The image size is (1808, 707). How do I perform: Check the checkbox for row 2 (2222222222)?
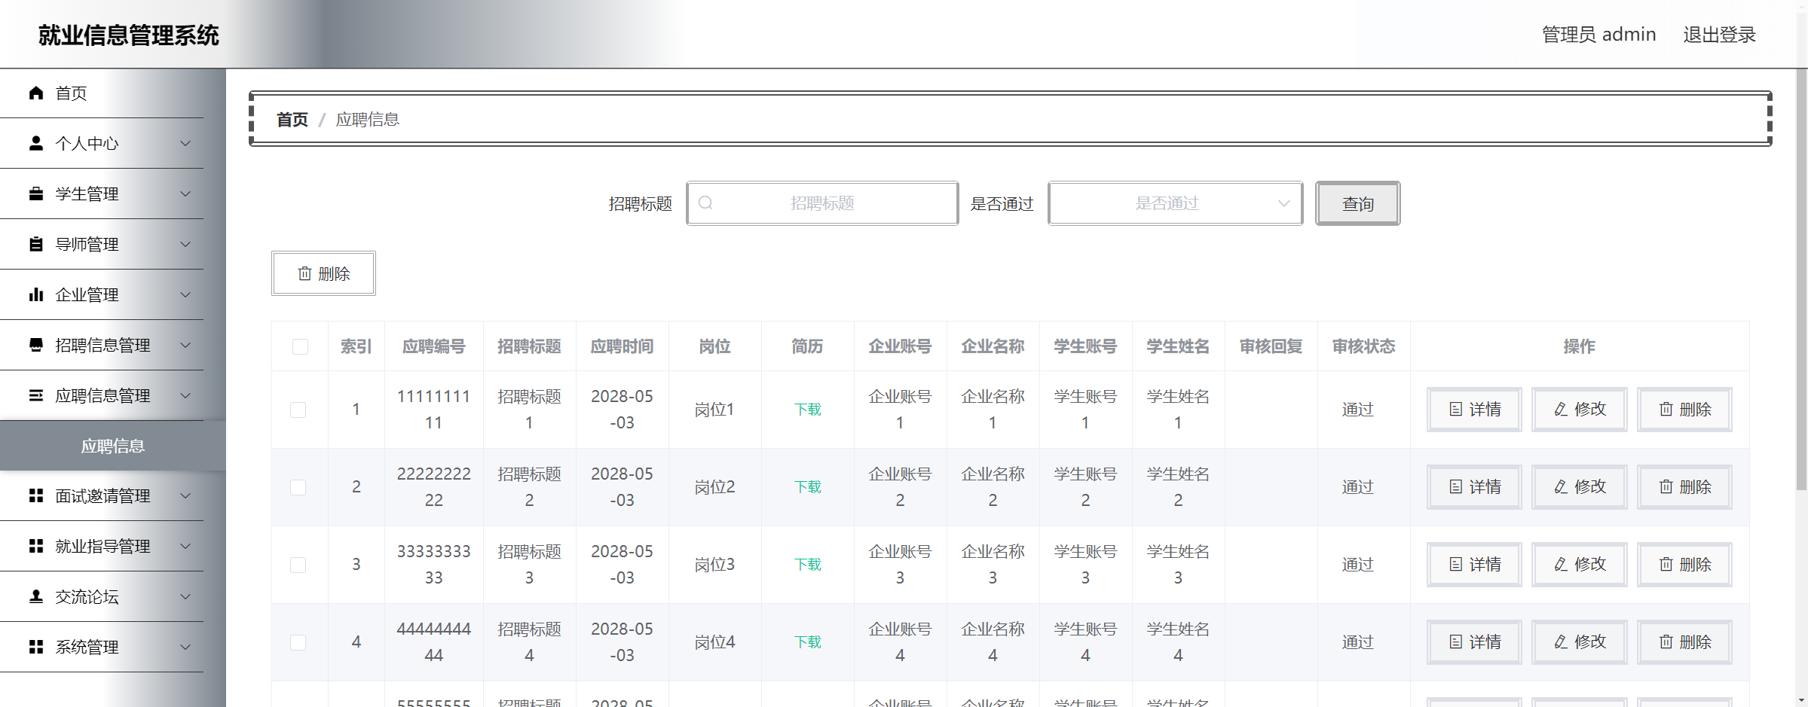click(298, 487)
